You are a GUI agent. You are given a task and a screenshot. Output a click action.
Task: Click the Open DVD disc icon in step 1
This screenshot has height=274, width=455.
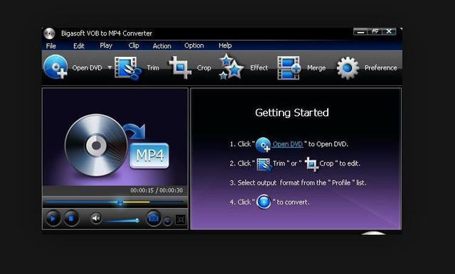263,145
